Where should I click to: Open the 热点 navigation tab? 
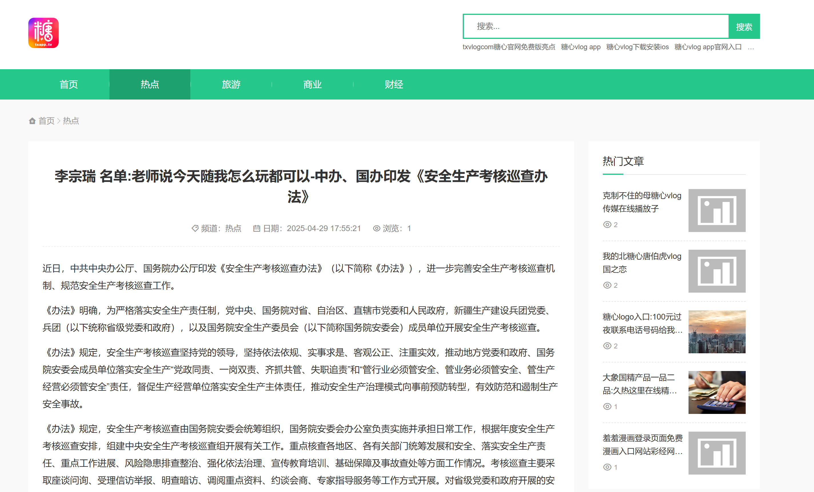pyautogui.click(x=150, y=84)
